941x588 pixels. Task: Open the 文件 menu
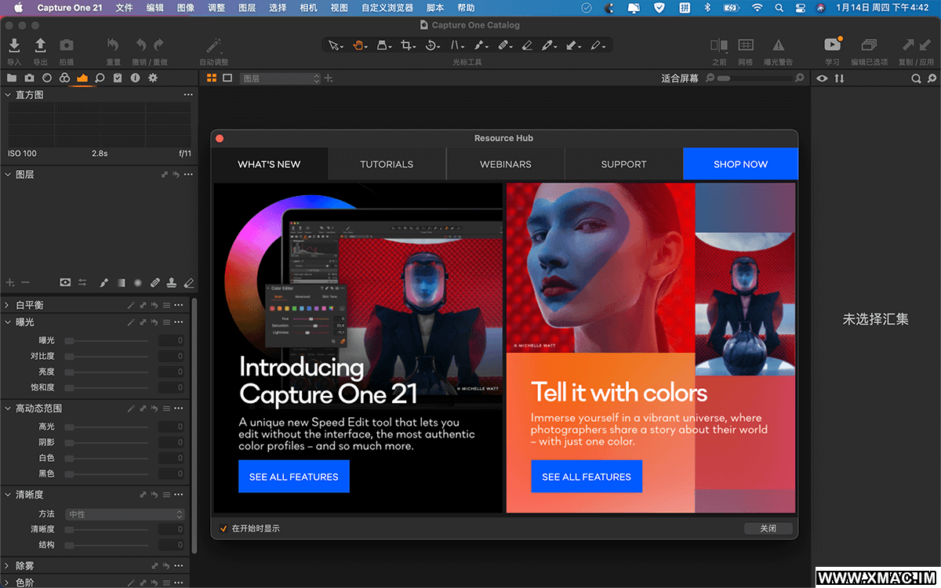pyautogui.click(x=124, y=8)
